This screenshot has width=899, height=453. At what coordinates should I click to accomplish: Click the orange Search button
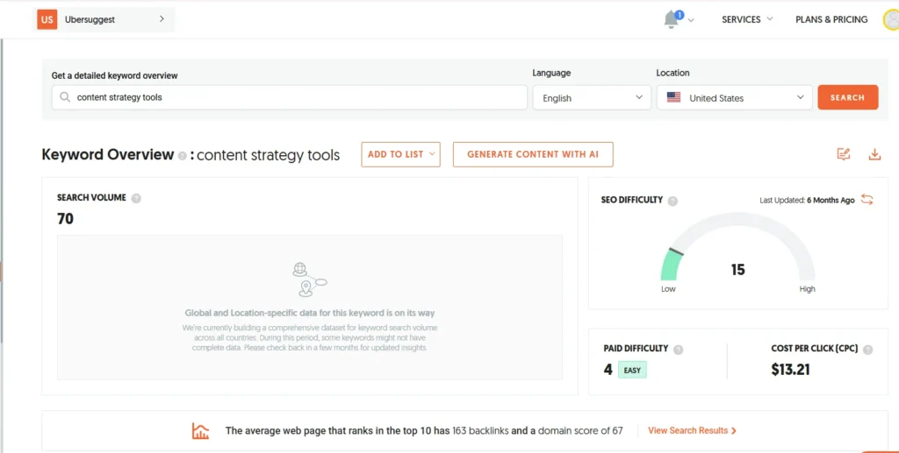[x=847, y=97]
